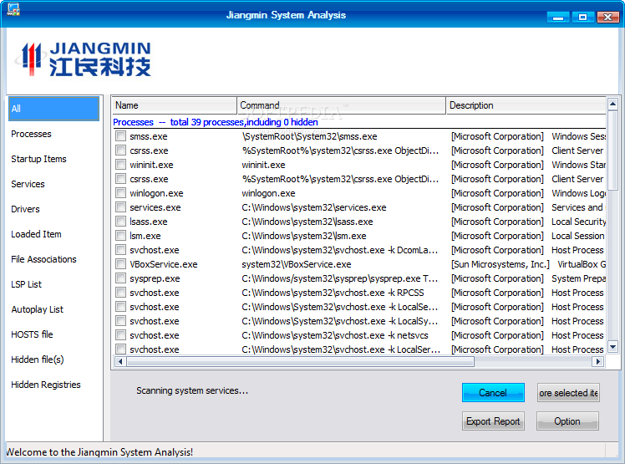Minimize the Jiangmin System Analysis window

(558, 18)
